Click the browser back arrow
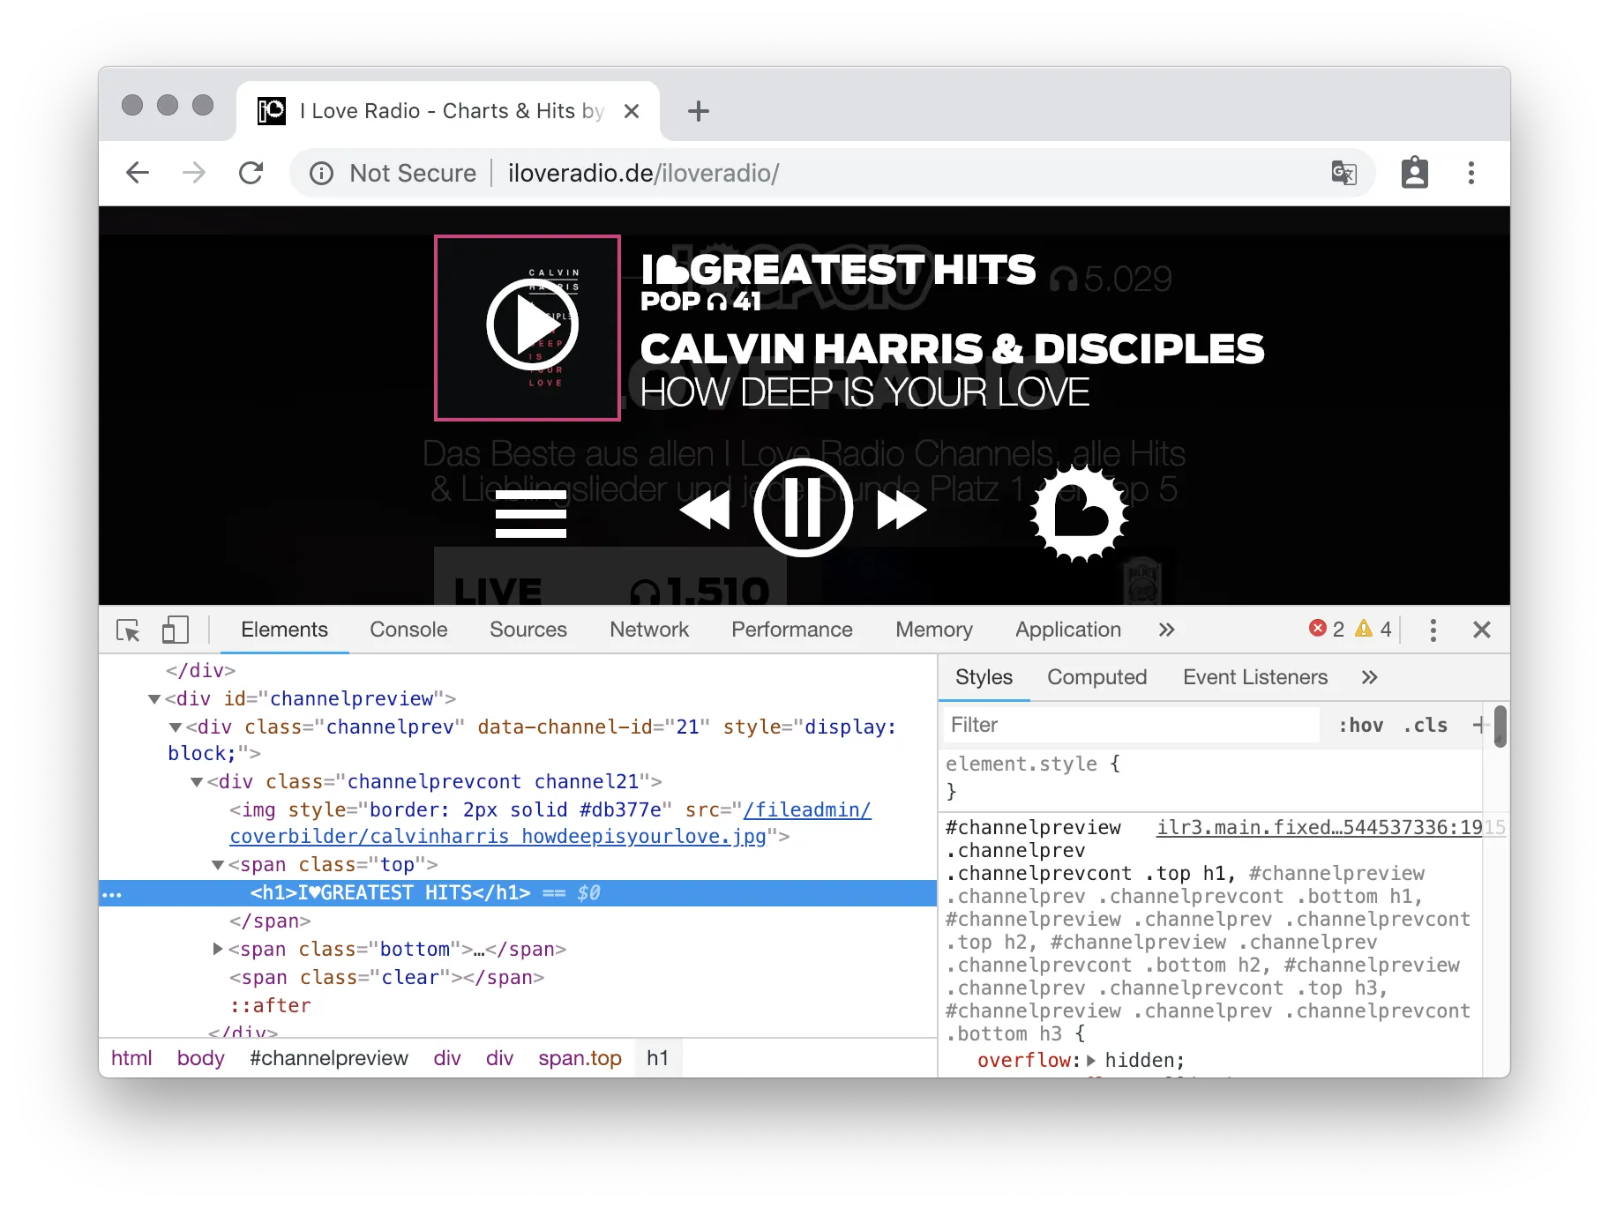Screen dimensions: 1609x1208 (138, 173)
